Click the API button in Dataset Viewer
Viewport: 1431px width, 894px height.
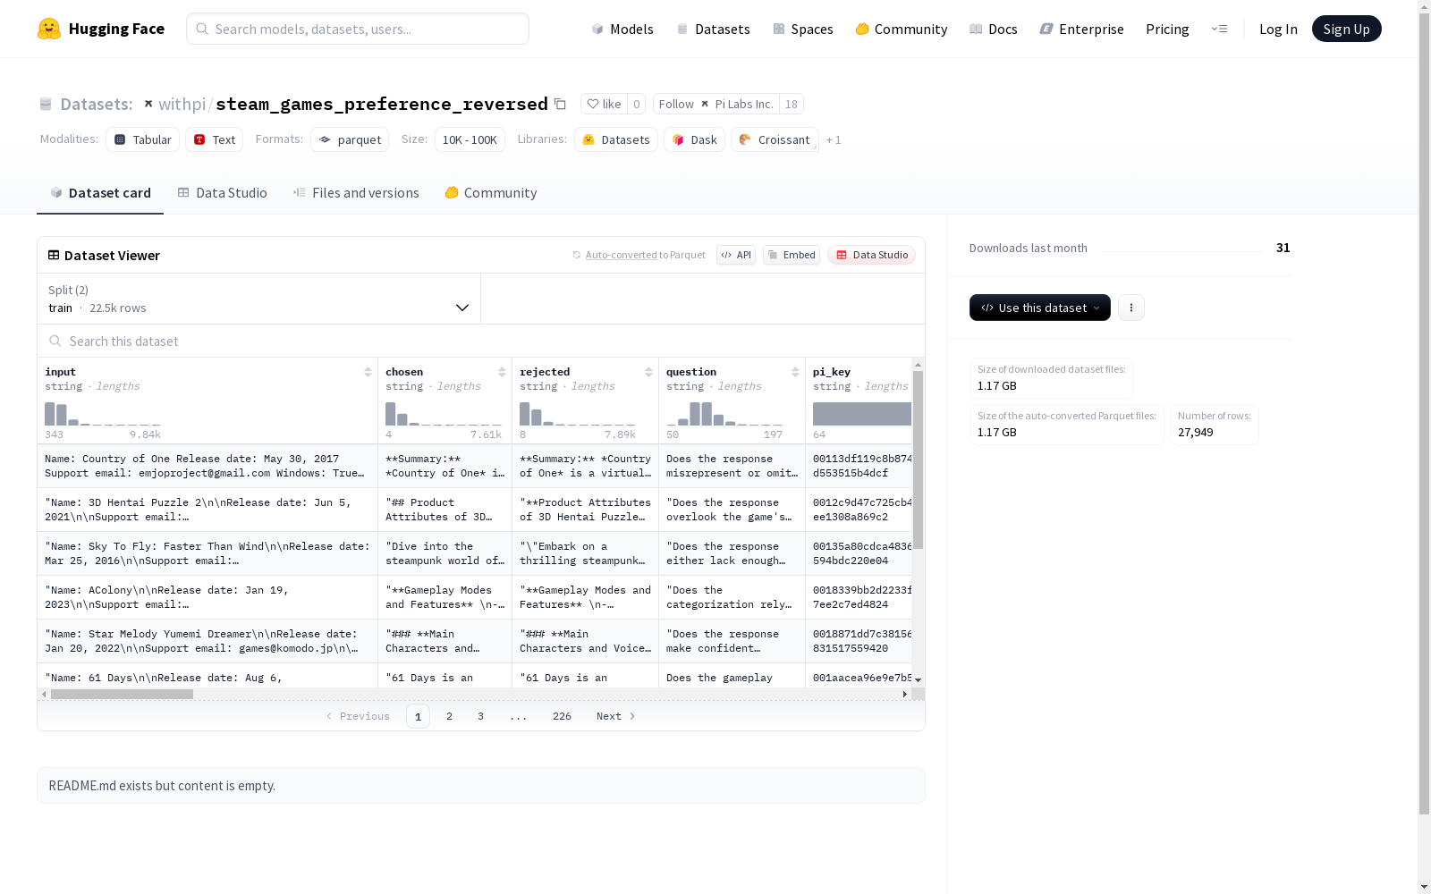pyautogui.click(x=736, y=255)
